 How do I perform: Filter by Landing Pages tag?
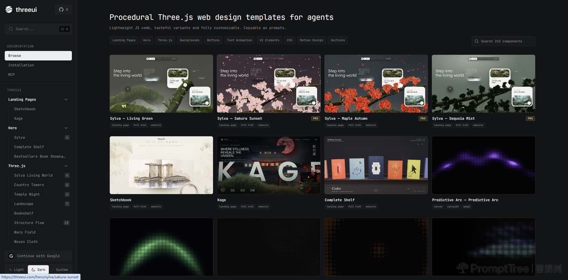(x=124, y=40)
